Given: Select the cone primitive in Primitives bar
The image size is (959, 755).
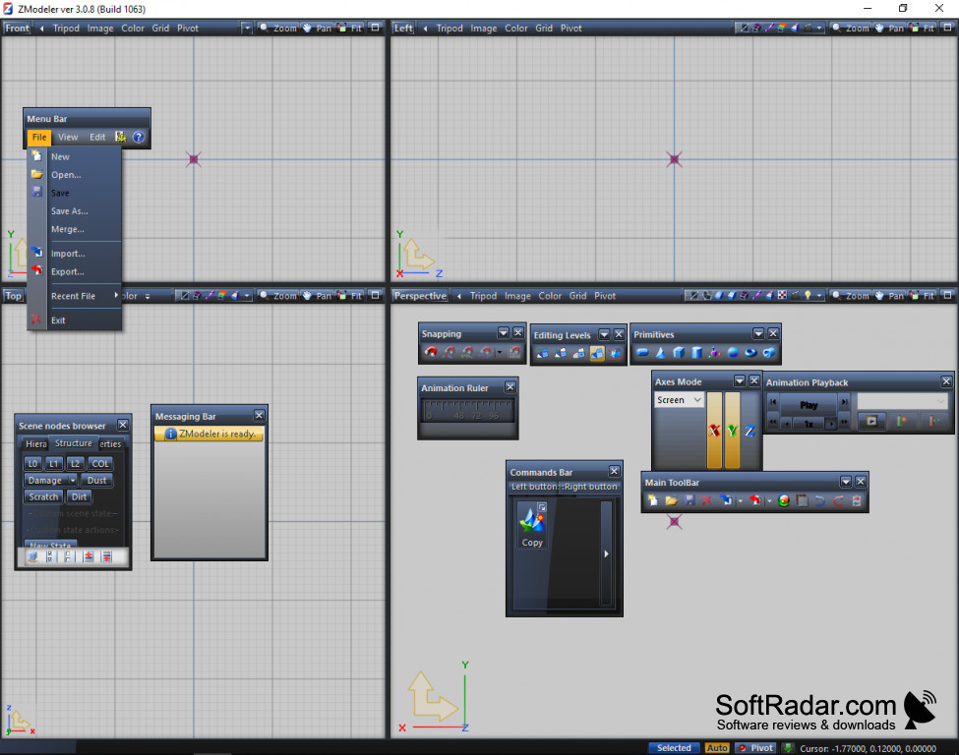Looking at the screenshot, I should 661,353.
